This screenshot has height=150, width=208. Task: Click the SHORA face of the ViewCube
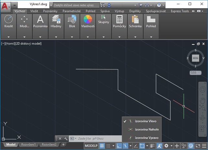[x=196, y=58]
